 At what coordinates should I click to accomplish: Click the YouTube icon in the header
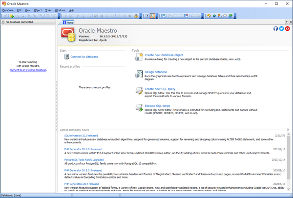pyautogui.click(x=288, y=29)
